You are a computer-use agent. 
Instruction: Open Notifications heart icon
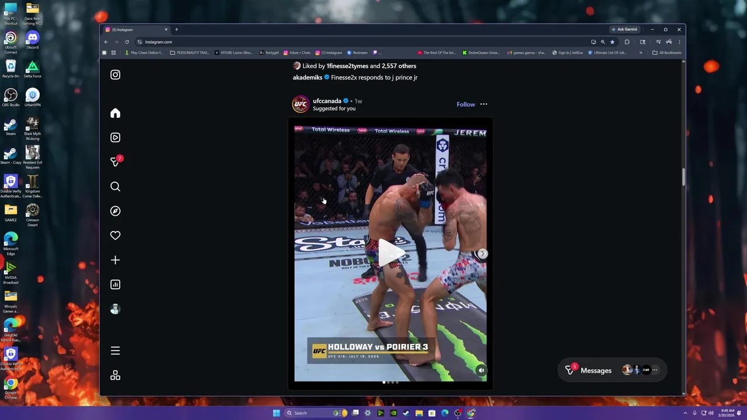click(115, 236)
